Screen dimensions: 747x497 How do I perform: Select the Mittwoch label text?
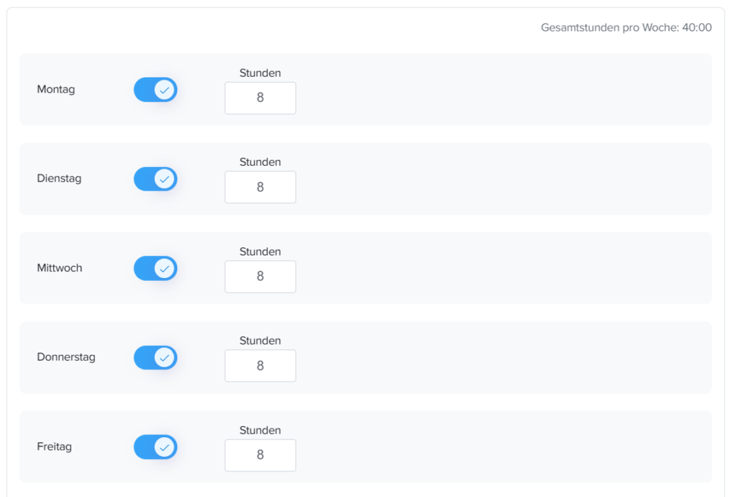pos(60,268)
